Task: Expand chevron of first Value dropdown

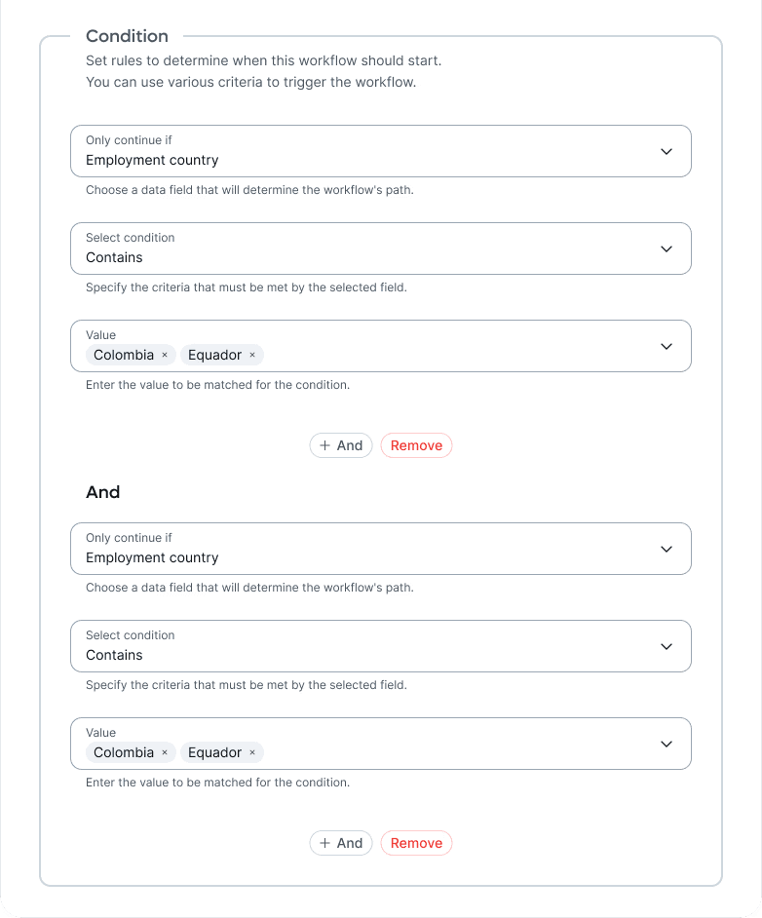Action: [666, 347]
